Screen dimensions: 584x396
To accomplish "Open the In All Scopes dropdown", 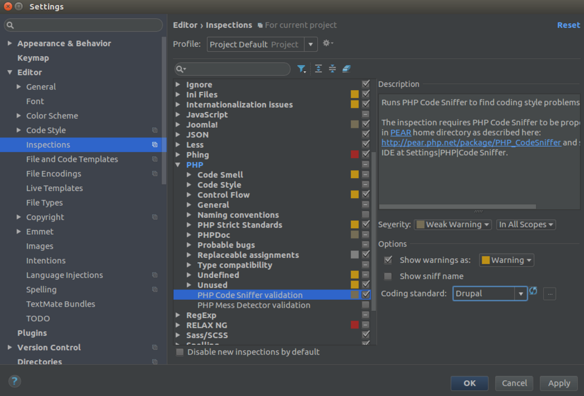I will (x=526, y=224).
